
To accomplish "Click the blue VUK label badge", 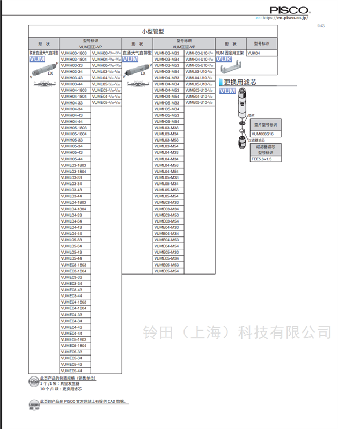I will tap(224, 60).
